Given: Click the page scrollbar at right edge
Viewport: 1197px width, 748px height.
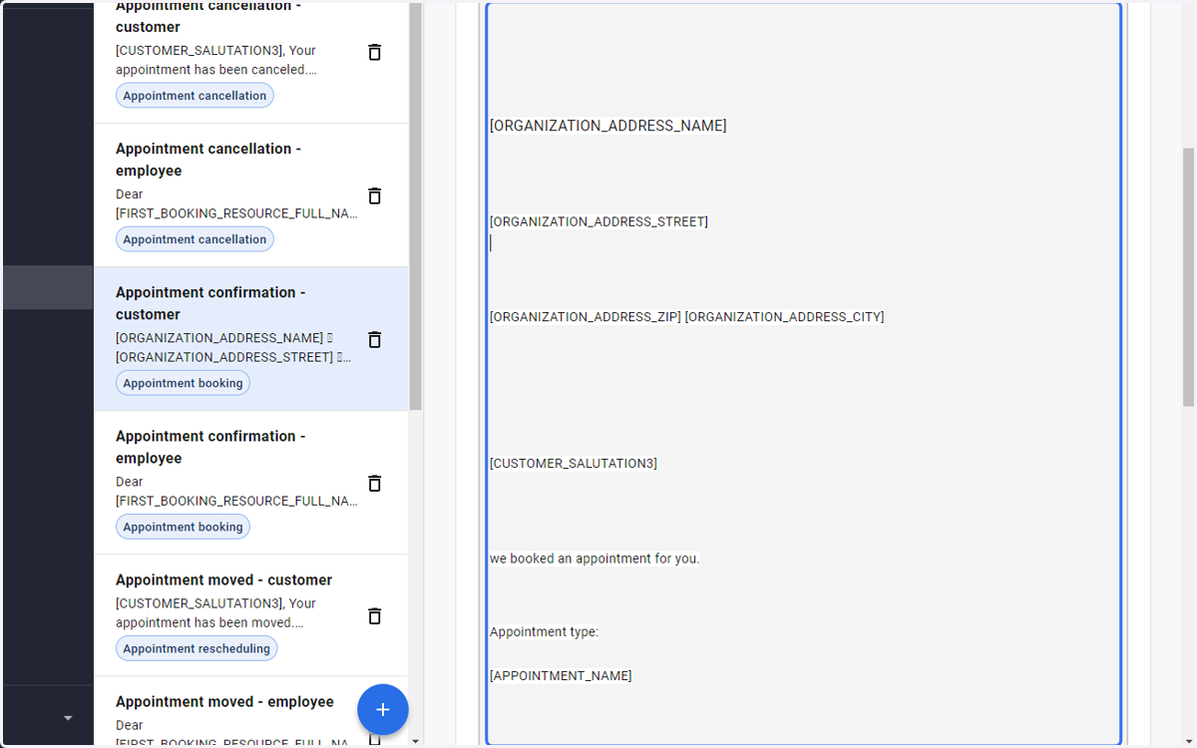Looking at the screenshot, I should [x=1188, y=276].
